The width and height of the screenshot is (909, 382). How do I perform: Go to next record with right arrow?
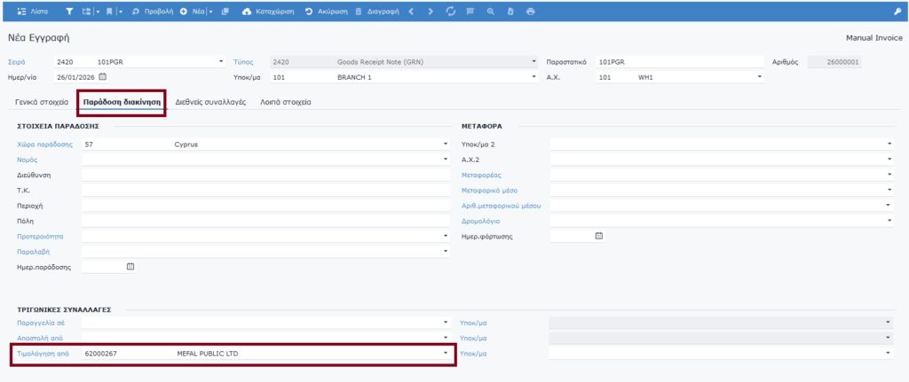[431, 12]
